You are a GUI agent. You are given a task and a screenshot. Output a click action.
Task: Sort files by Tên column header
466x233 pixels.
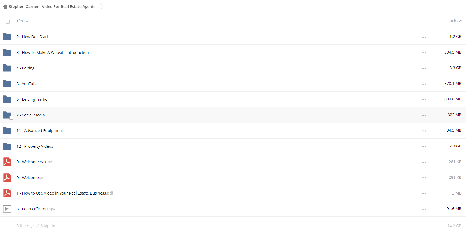click(20, 21)
